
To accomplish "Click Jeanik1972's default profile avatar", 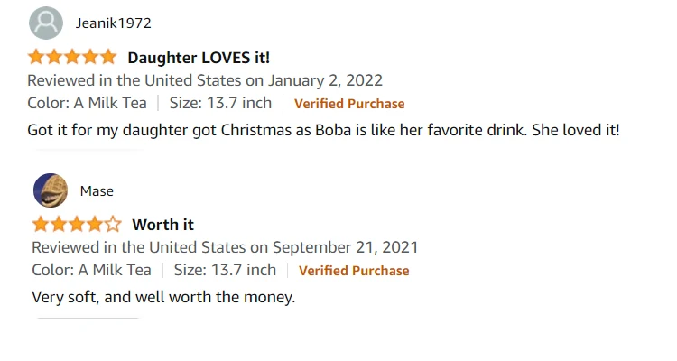I will coord(46,23).
